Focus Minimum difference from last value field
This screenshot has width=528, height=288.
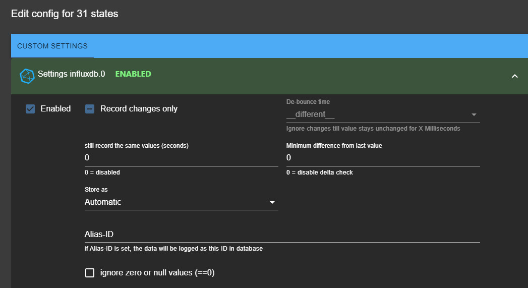pyautogui.click(x=383, y=158)
